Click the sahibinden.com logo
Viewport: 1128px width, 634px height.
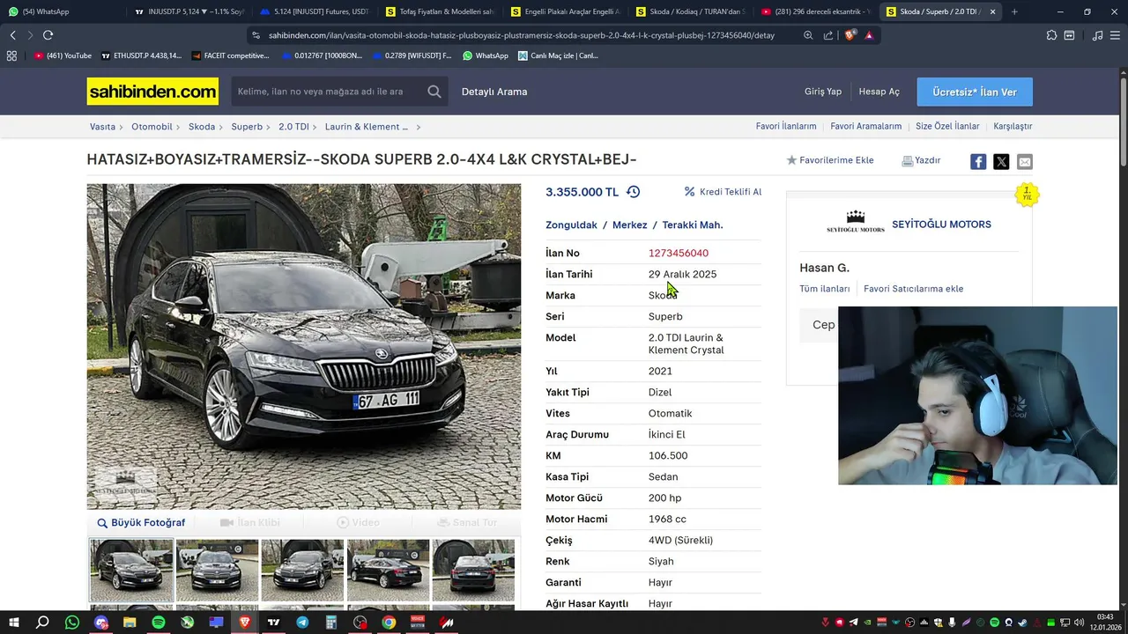152,92
